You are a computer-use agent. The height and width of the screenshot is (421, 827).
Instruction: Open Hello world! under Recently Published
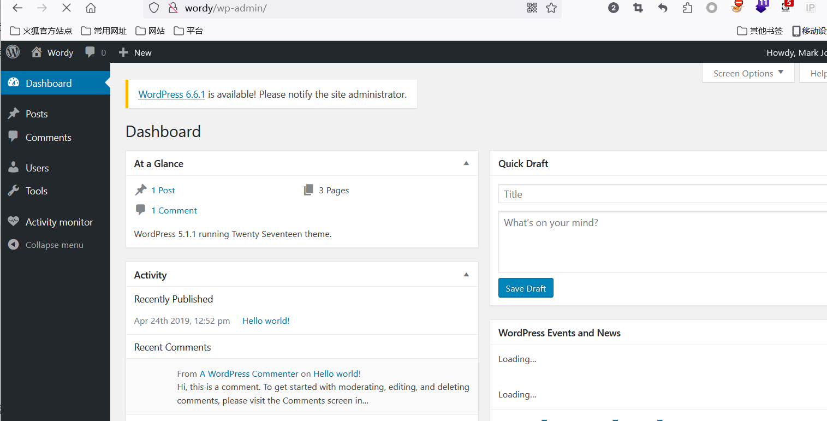(x=266, y=321)
